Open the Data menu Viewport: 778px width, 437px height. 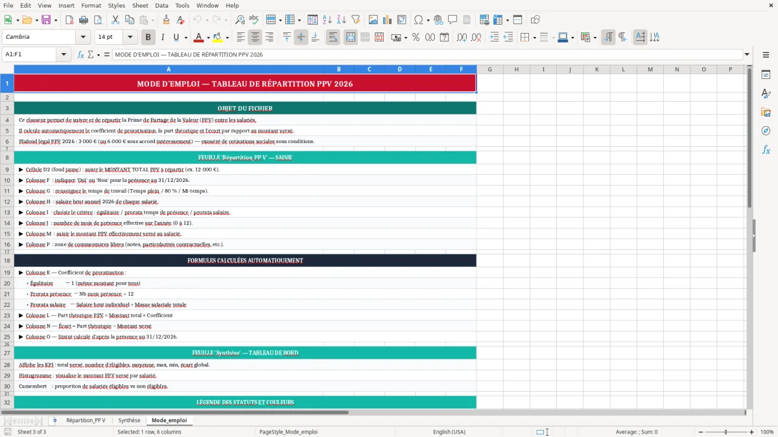[161, 5]
